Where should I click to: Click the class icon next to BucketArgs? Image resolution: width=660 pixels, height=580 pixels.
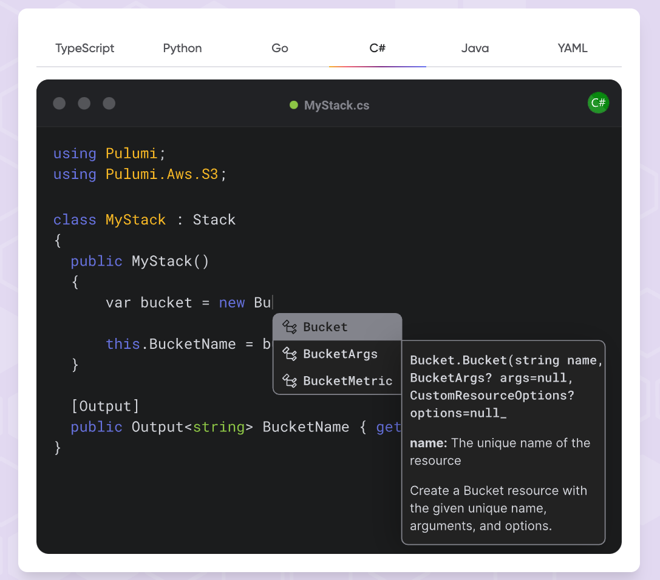point(290,354)
